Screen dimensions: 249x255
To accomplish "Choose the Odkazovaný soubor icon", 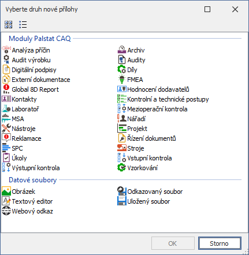I will (x=122, y=192).
